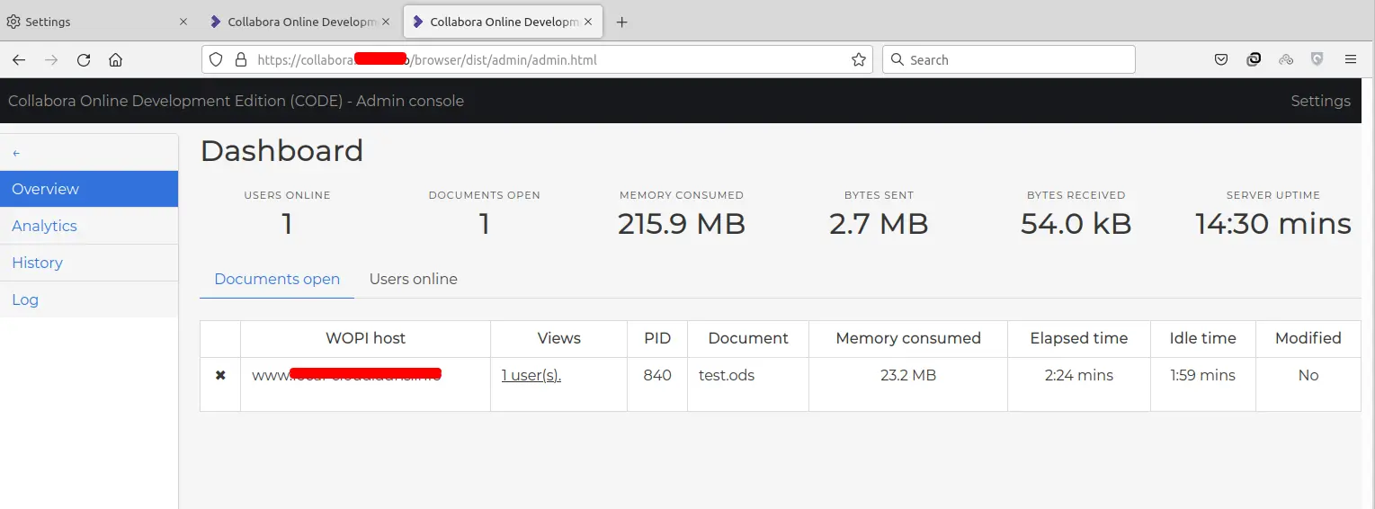Select the Documents open tab
This screenshot has height=509, width=1375.
click(x=277, y=280)
